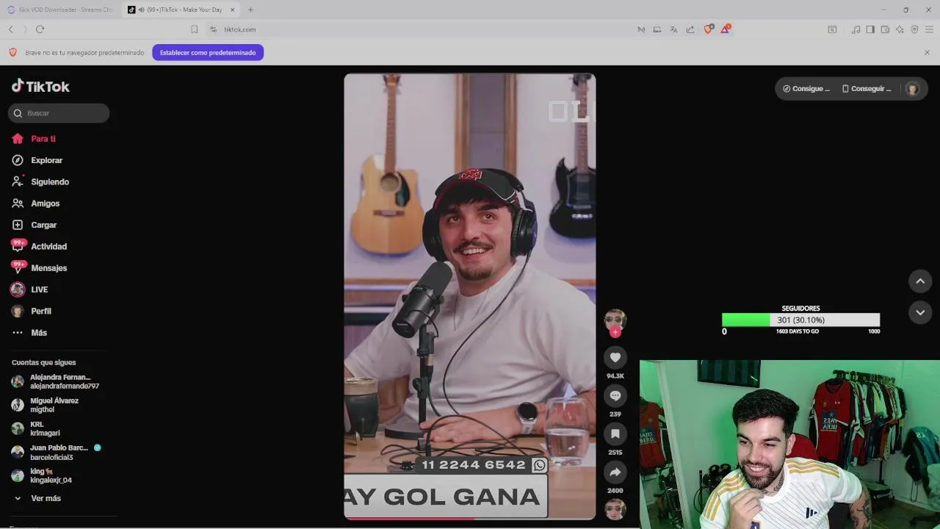940x529 pixels.
Task: Click the cast screen icon in address bar
Action: point(657,29)
